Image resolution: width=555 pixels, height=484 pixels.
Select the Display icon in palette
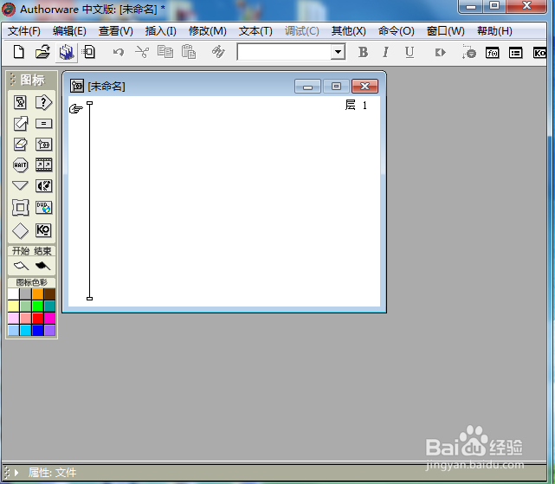(x=20, y=103)
